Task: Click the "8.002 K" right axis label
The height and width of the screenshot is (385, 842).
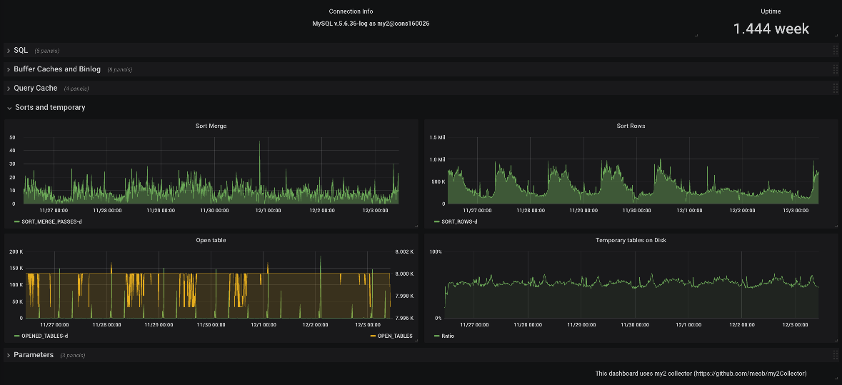Action: pyautogui.click(x=406, y=252)
